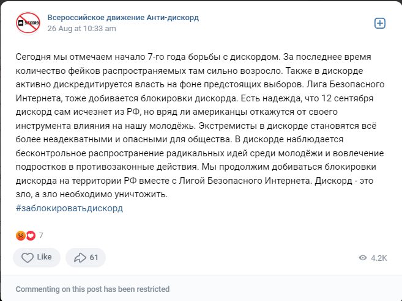
Task: Click the 4.2K views counter
Action: click(x=379, y=258)
